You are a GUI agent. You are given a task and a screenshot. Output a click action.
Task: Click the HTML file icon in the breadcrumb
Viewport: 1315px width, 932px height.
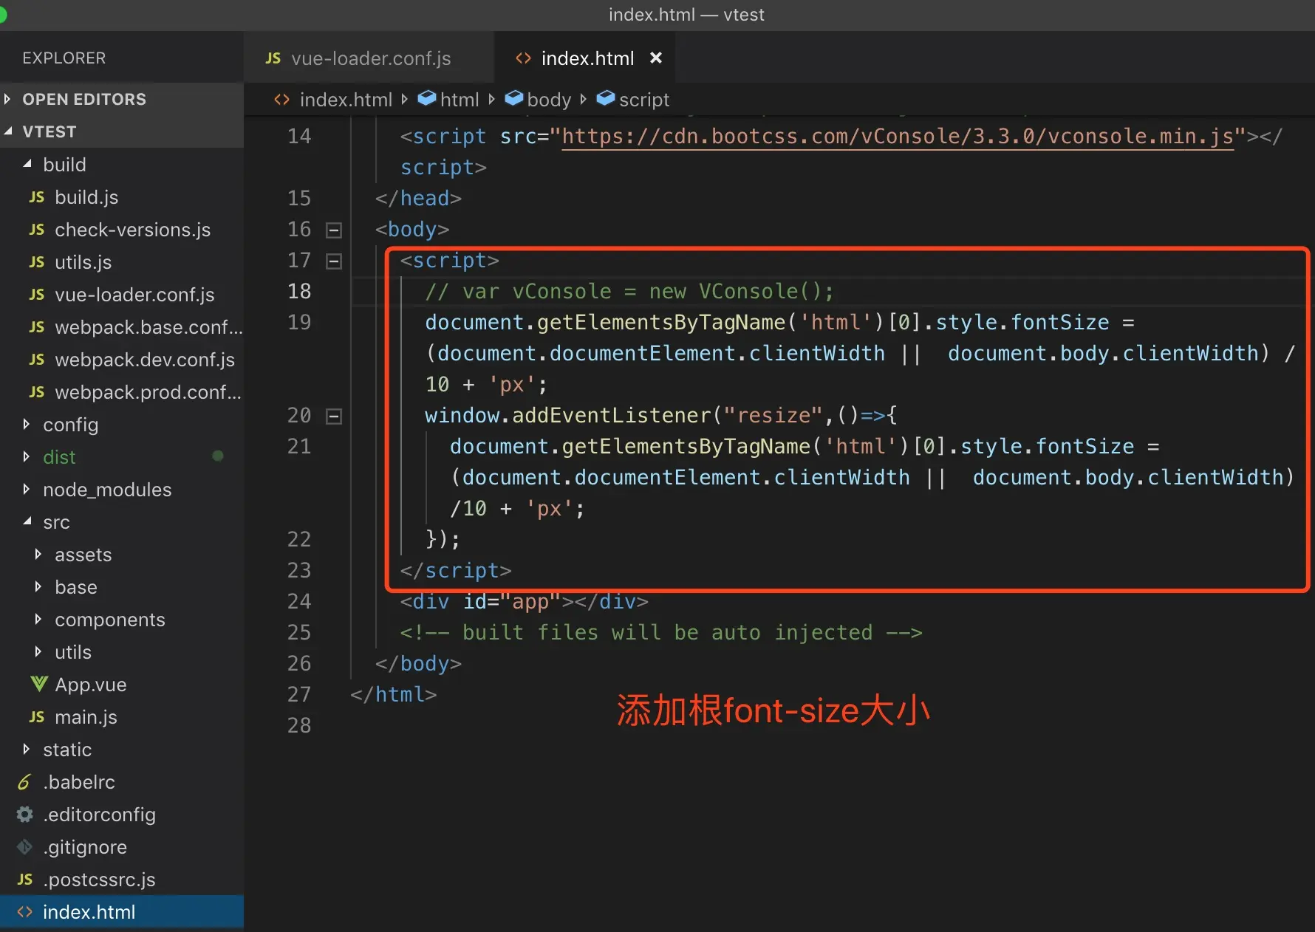point(281,100)
